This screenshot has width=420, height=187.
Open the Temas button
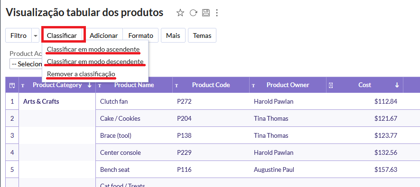pyautogui.click(x=202, y=36)
